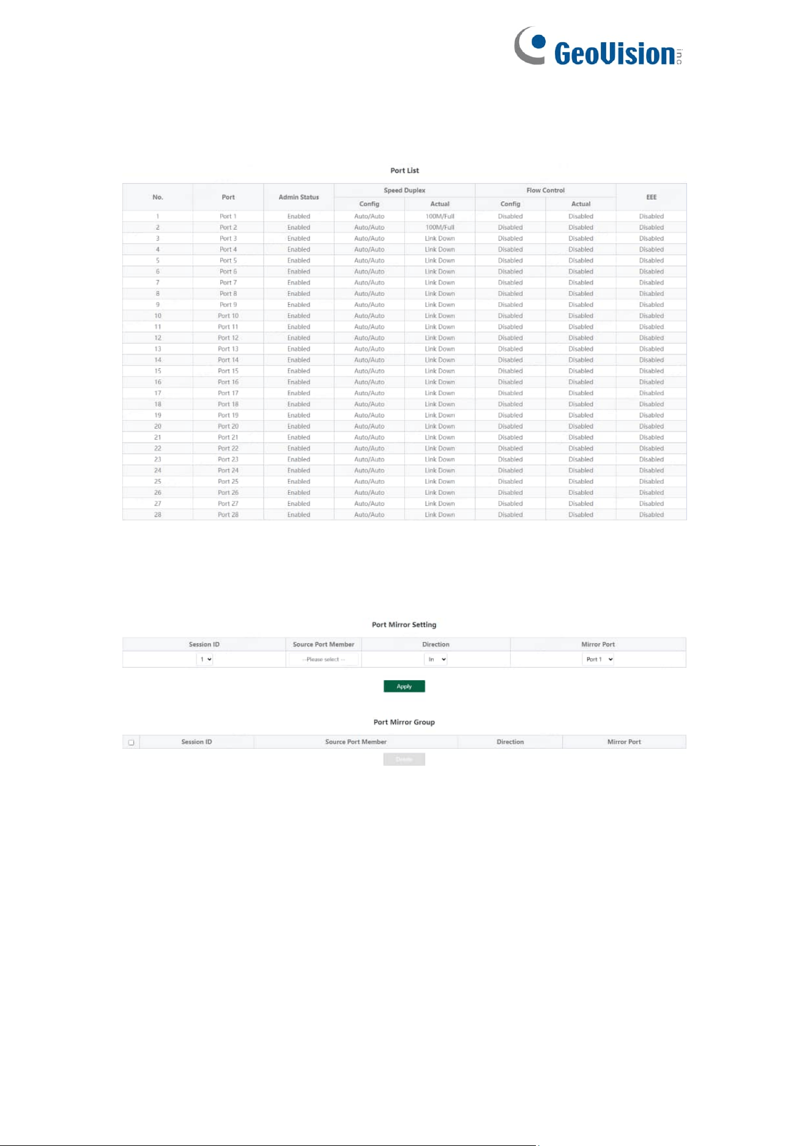Expand the Direction dropdown
The width and height of the screenshot is (810, 1146).
(436, 659)
